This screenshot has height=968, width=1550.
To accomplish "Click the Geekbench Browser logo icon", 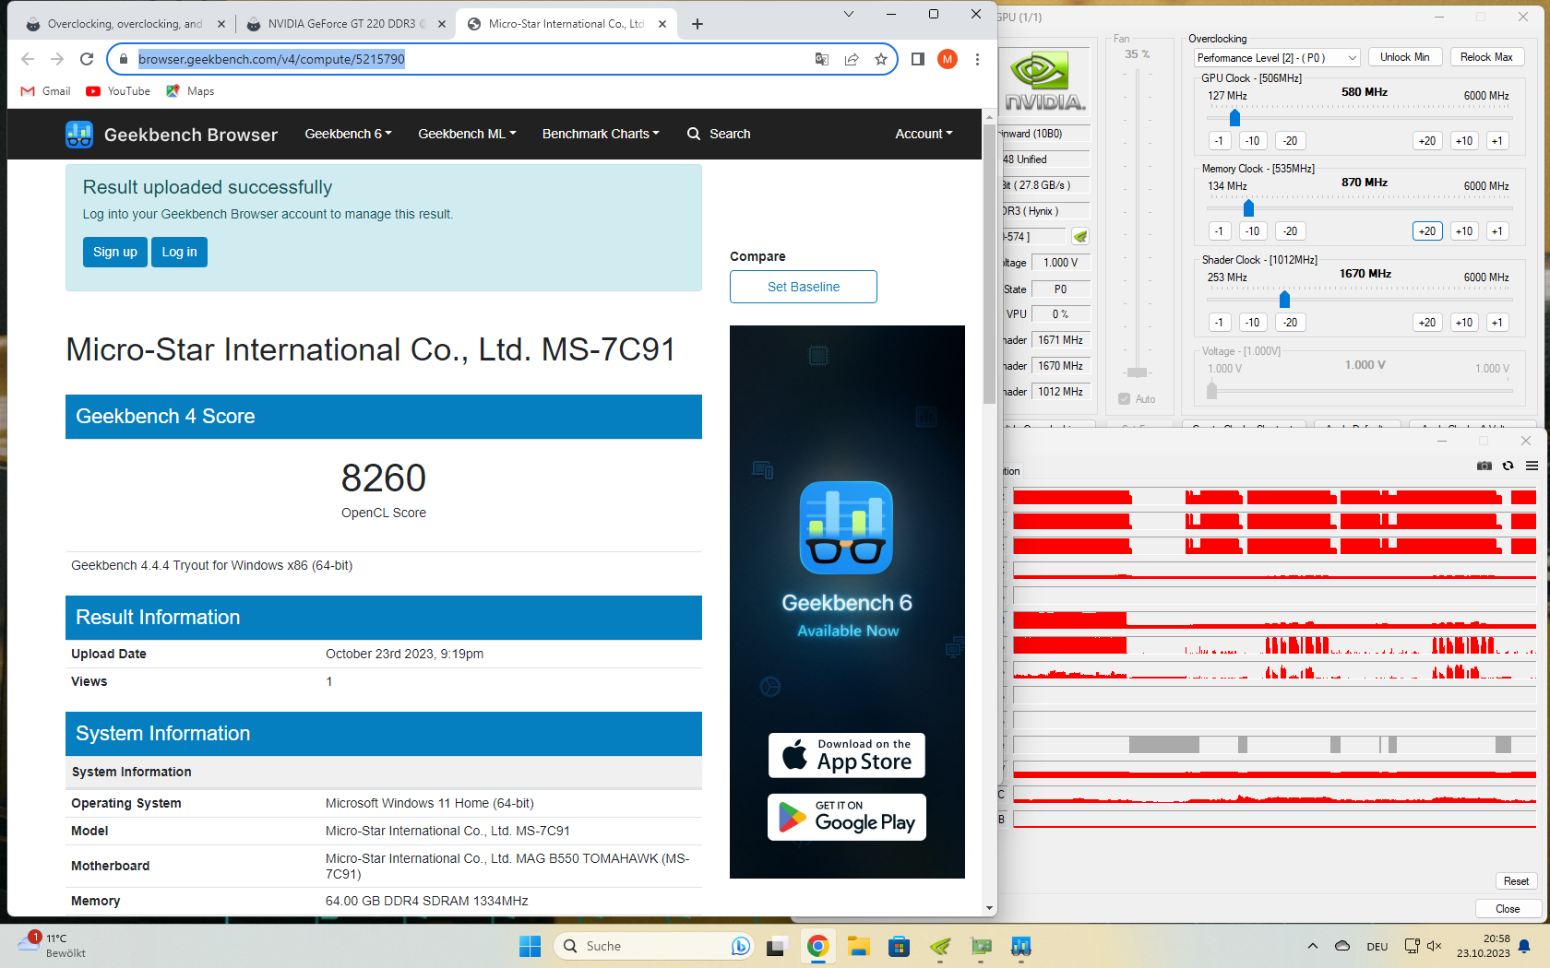I will pyautogui.click(x=79, y=135).
